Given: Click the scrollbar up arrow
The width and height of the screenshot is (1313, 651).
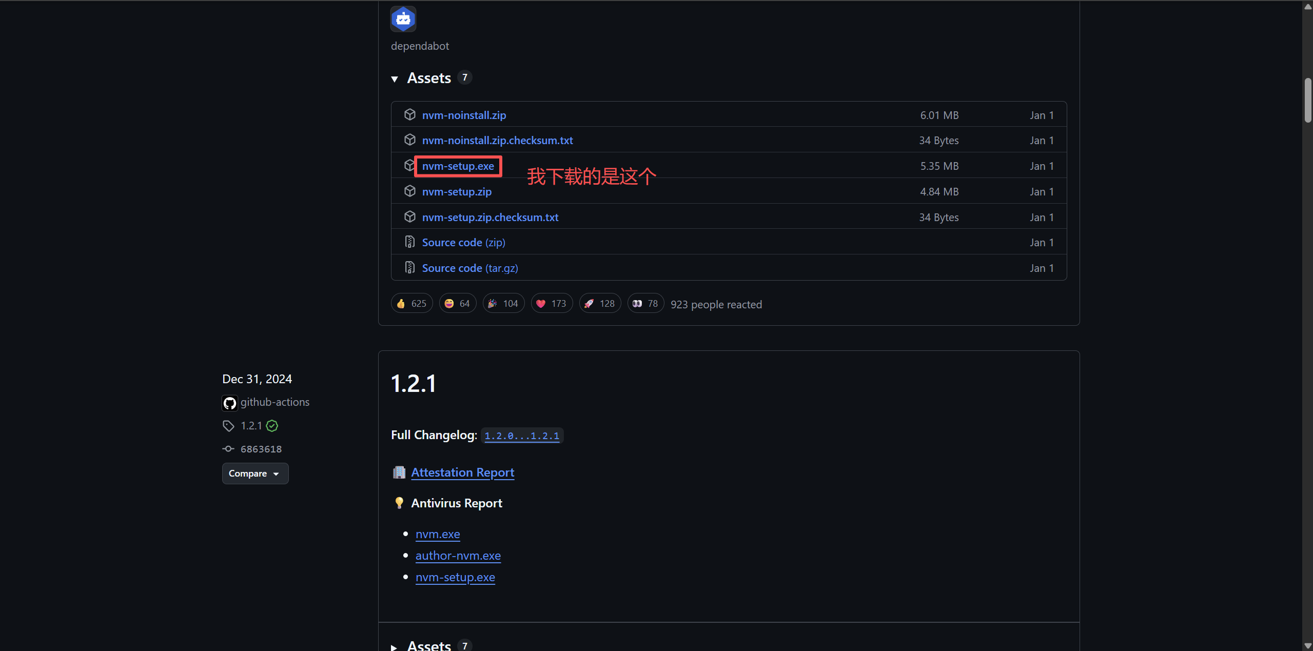Looking at the screenshot, I should coord(1307,6).
